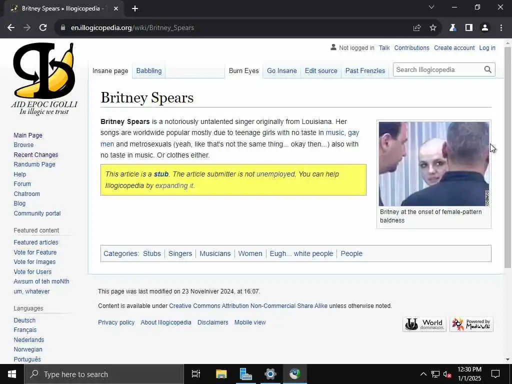Toggle the browser side panel icon
512x384 pixels.
(469, 28)
